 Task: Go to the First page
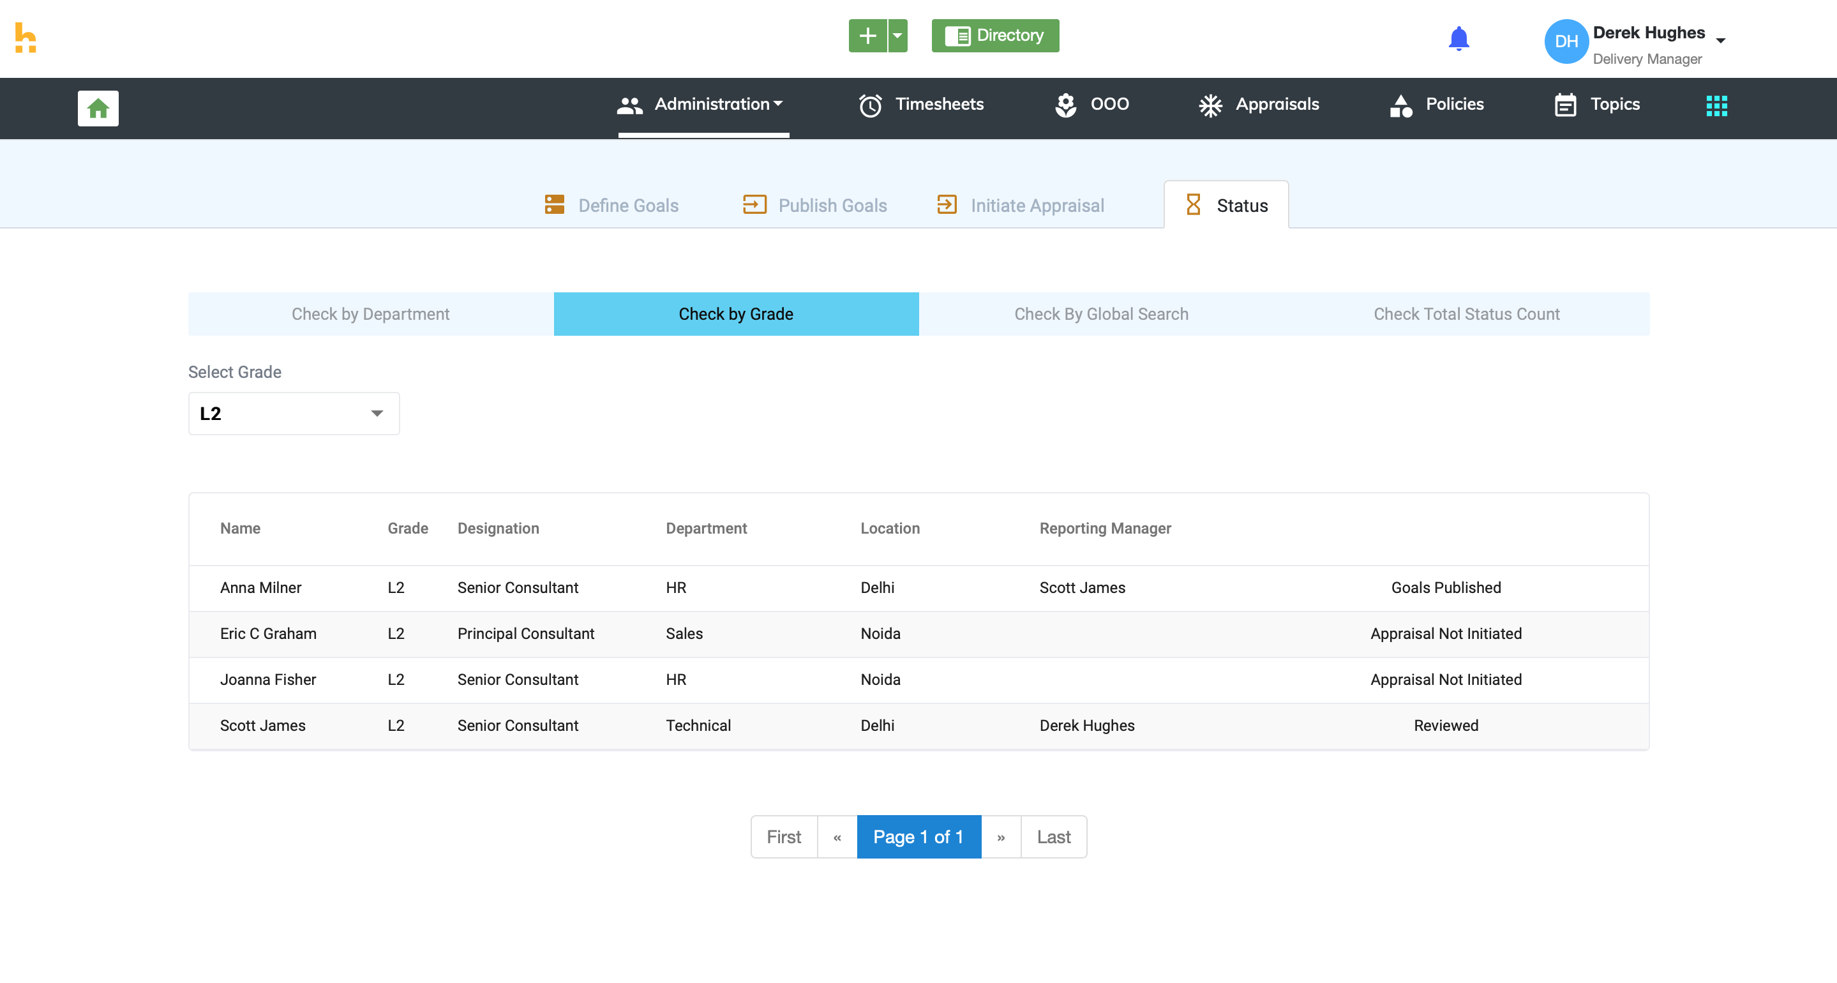pyautogui.click(x=784, y=837)
